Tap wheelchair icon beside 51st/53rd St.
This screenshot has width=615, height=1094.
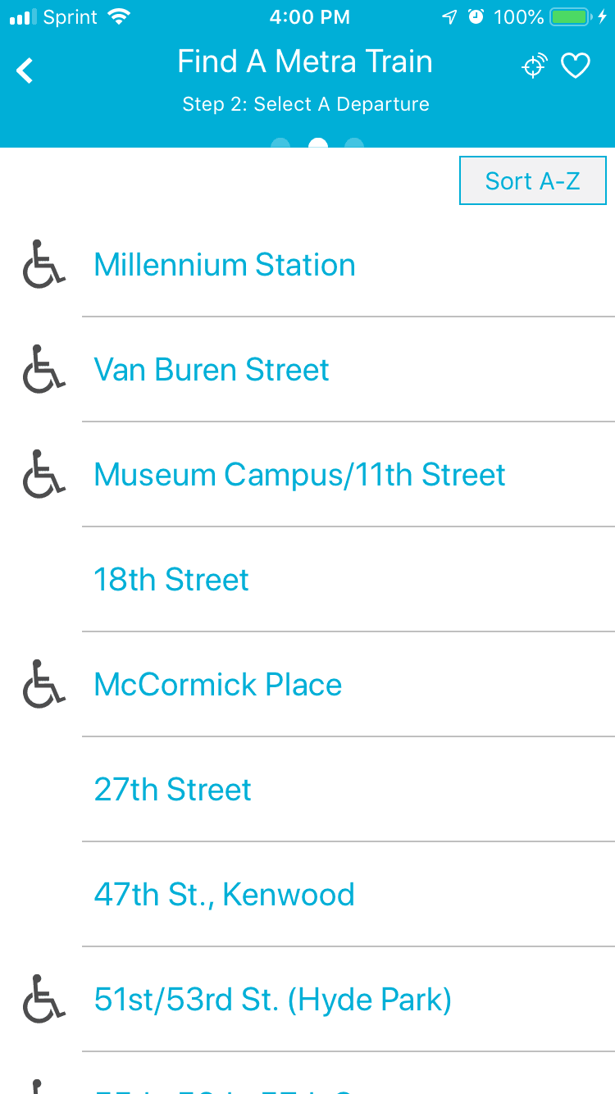[x=43, y=1000]
